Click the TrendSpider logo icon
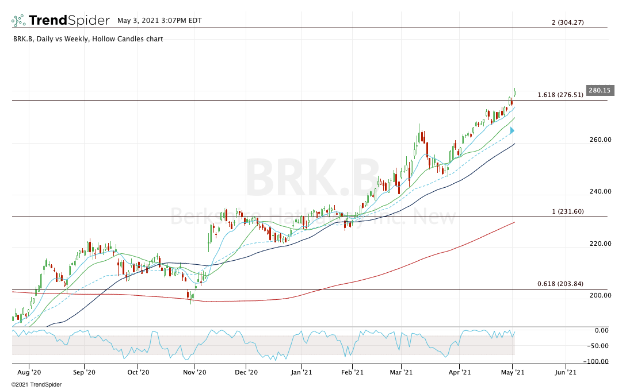 (18, 21)
